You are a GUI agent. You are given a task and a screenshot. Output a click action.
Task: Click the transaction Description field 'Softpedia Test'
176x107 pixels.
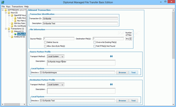coord(80,23)
